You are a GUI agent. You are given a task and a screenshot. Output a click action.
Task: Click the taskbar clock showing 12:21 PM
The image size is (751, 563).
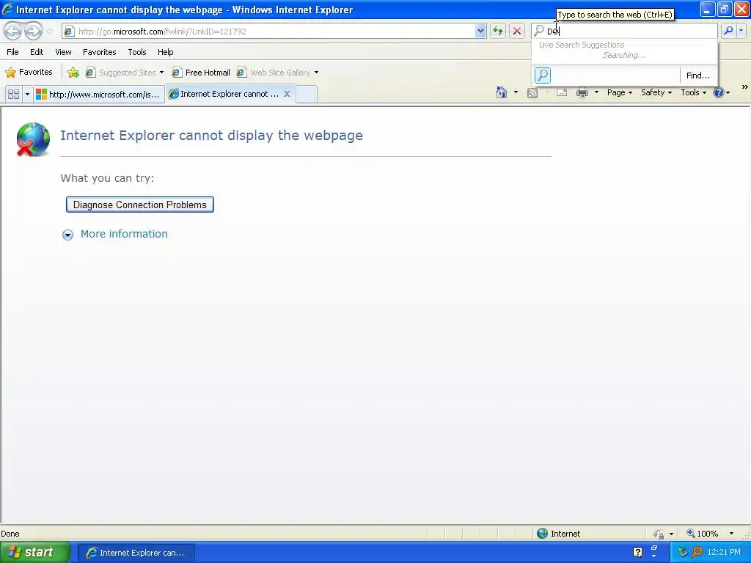pos(724,552)
